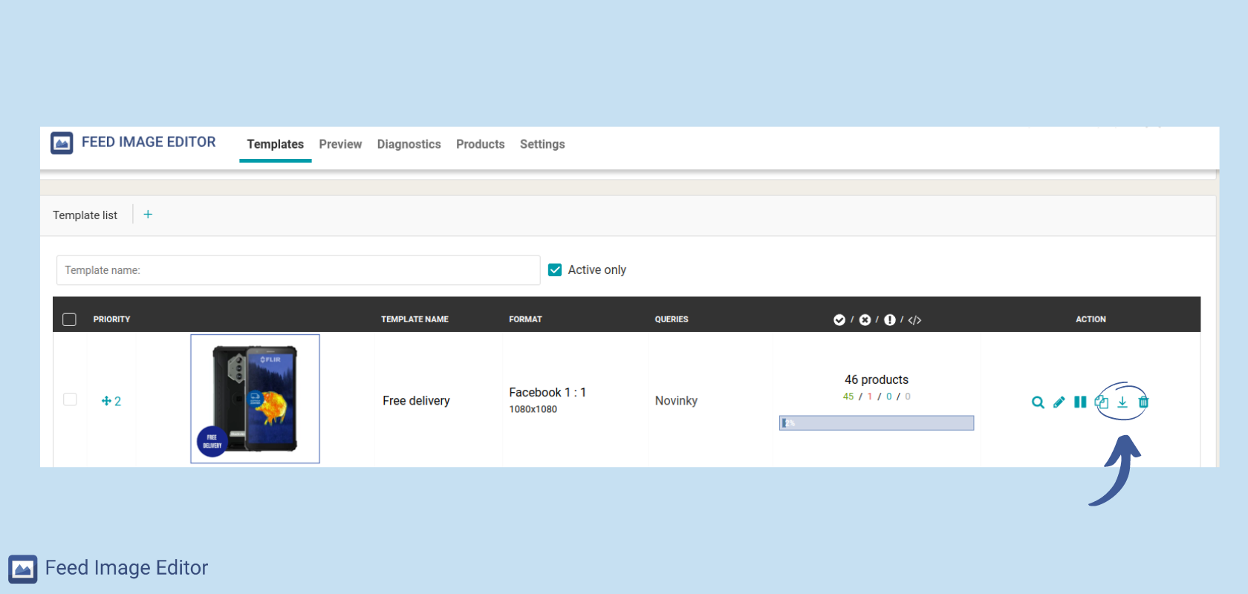
Task: Click the exclamation warning icon in header
Action: pos(890,320)
